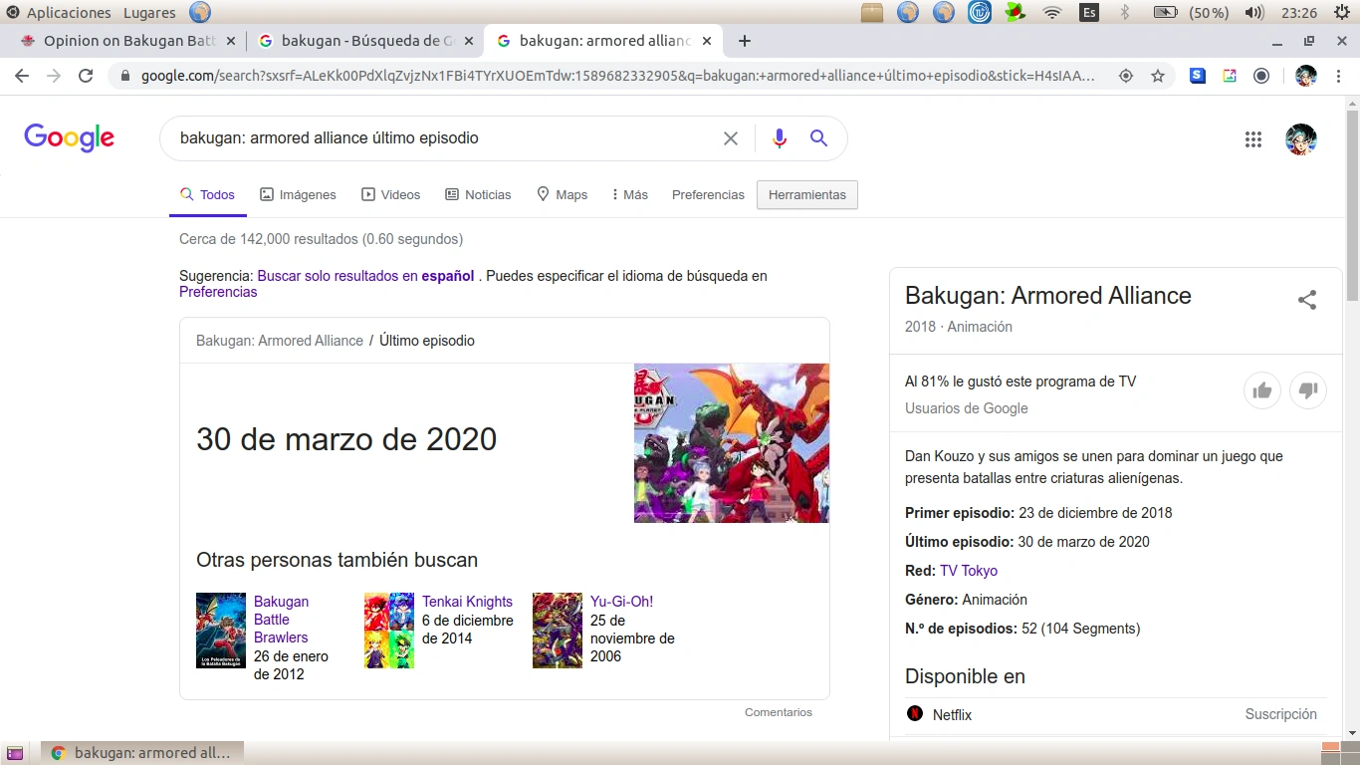Click the voice search microphone icon
1360x765 pixels.
click(x=780, y=138)
